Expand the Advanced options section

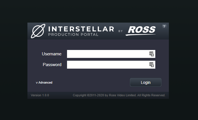pyautogui.click(x=45, y=82)
